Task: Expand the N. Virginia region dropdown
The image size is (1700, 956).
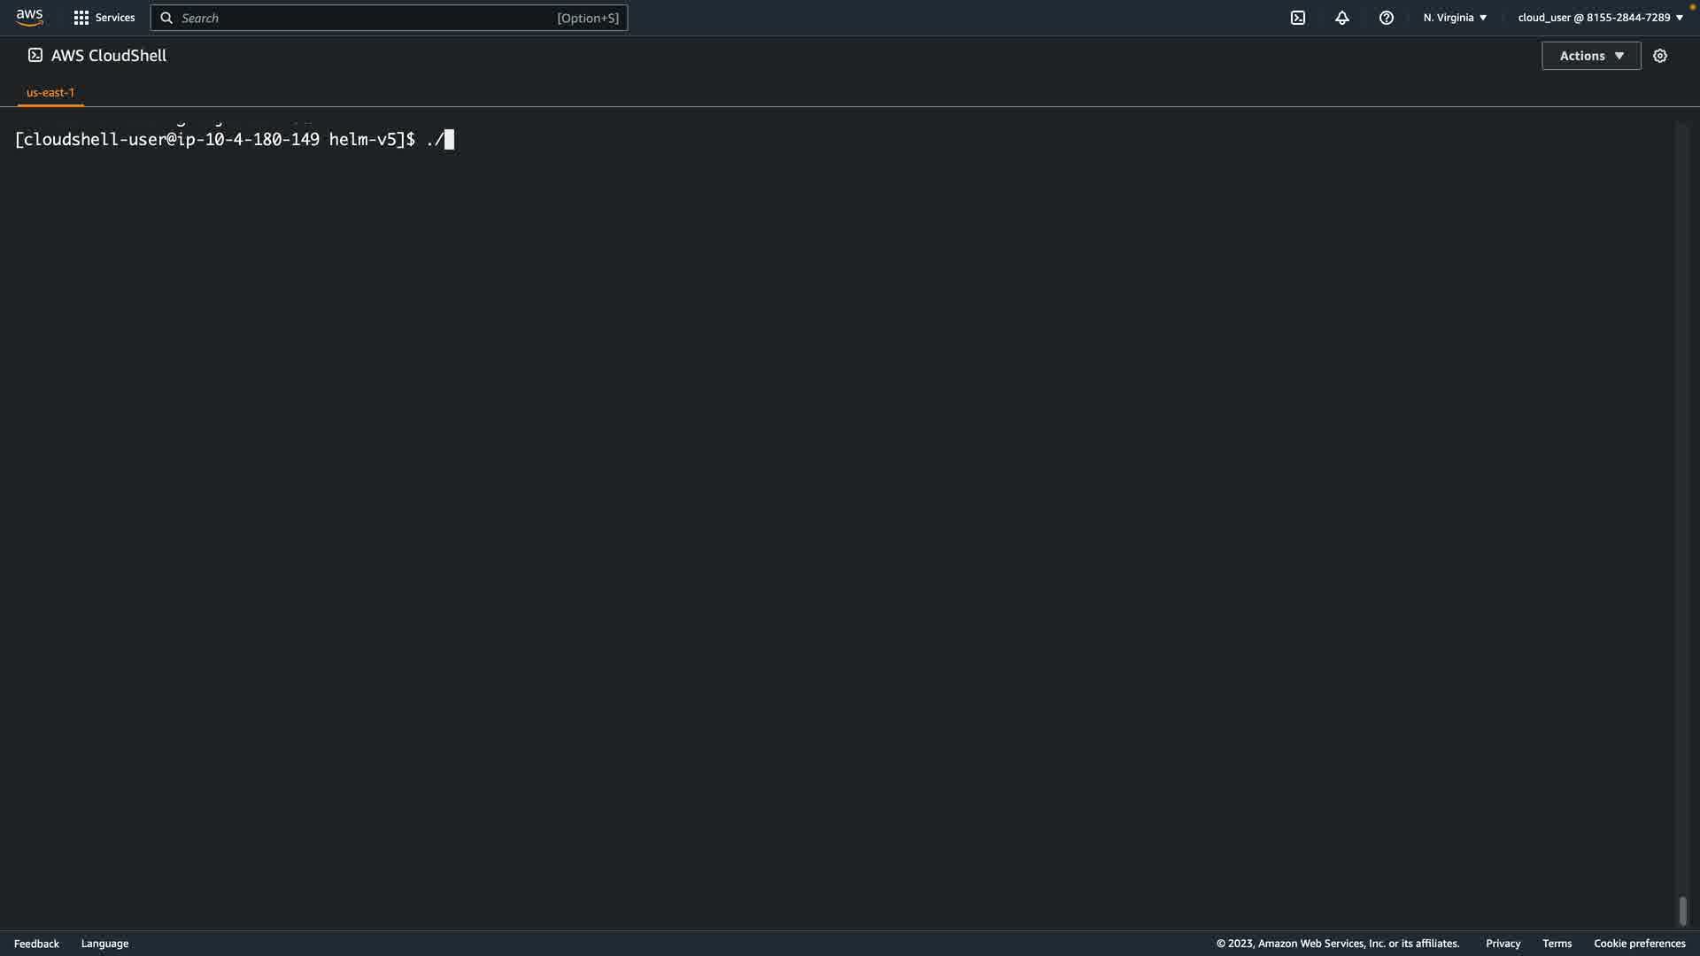Action: [x=1455, y=18]
